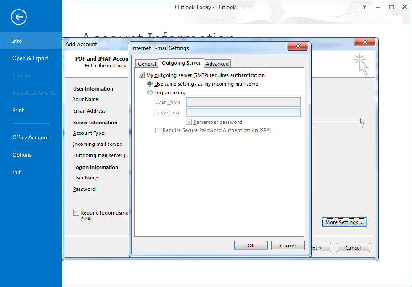The width and height of the screenshot is (412, 287).
Task: Open Help via the question mark icon
Action: [364, 7]
